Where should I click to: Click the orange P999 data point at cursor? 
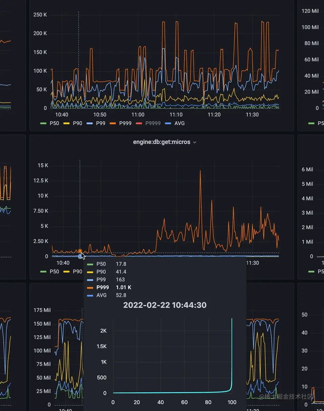click(x=80, y=251)
